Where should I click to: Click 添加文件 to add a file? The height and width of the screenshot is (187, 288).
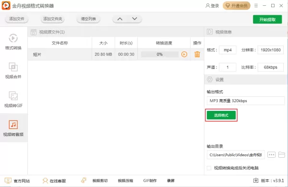click(17, 19)
